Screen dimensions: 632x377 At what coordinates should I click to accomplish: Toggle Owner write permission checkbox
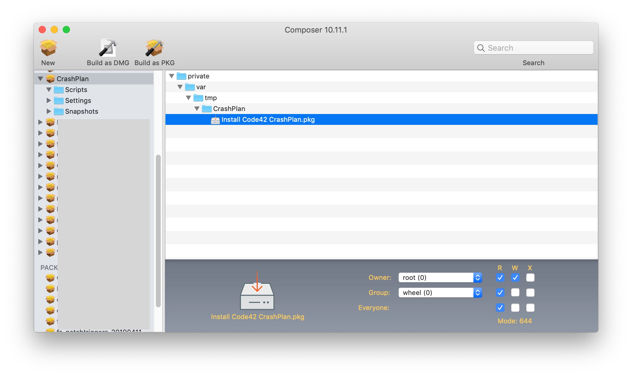coord(515,277)
